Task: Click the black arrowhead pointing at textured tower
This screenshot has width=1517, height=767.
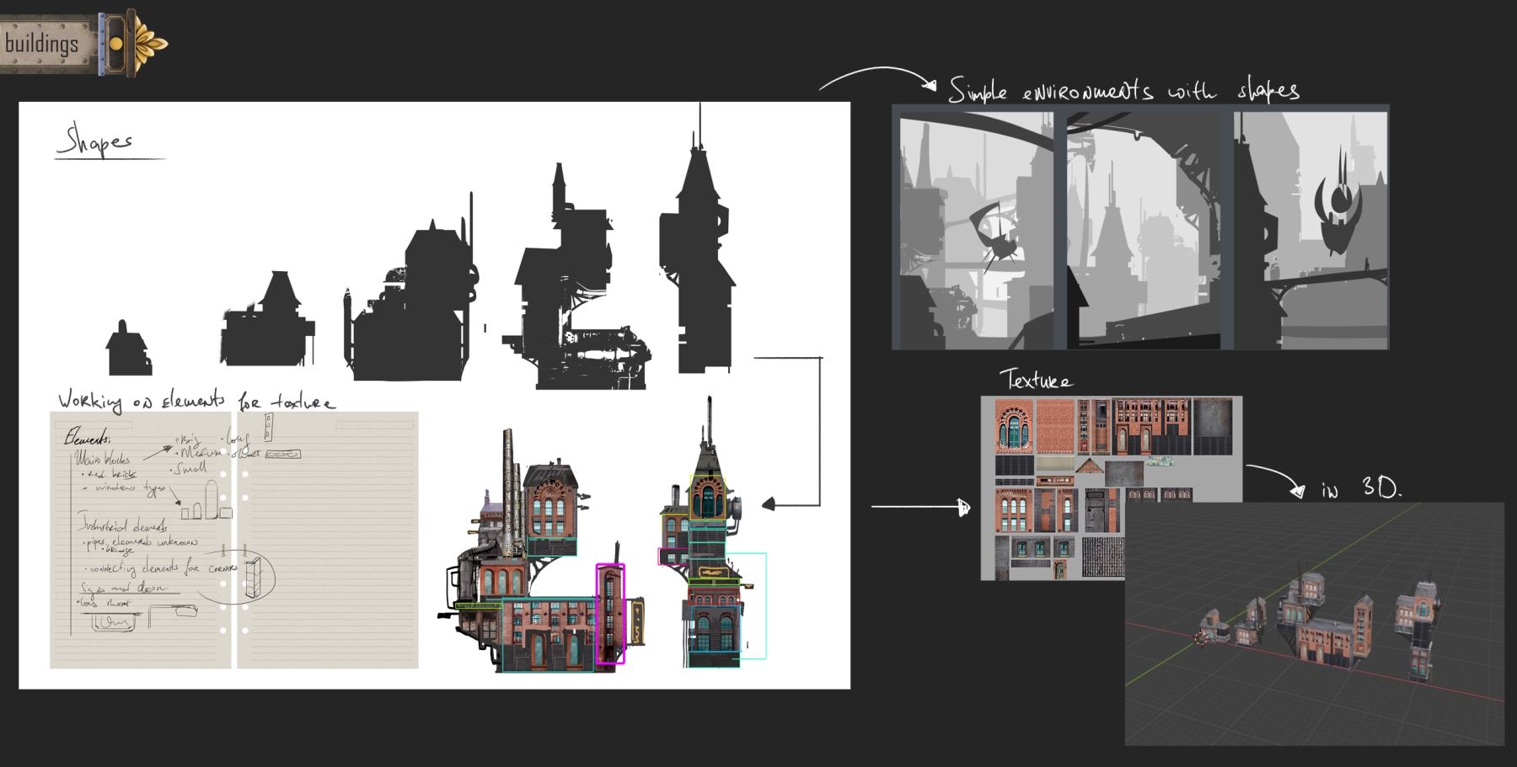Action: [768, 504]
